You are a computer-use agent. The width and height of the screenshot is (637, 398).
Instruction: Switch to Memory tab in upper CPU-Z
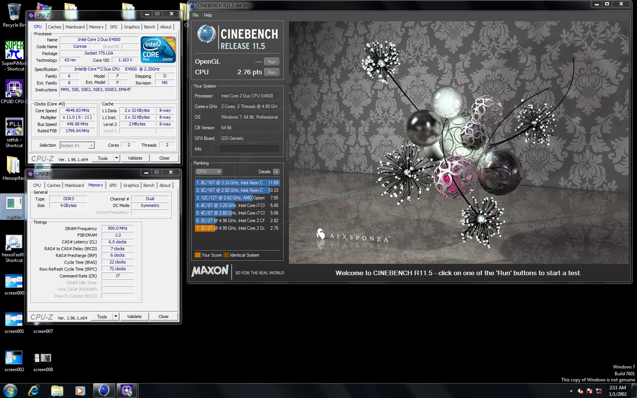[96, 27]
